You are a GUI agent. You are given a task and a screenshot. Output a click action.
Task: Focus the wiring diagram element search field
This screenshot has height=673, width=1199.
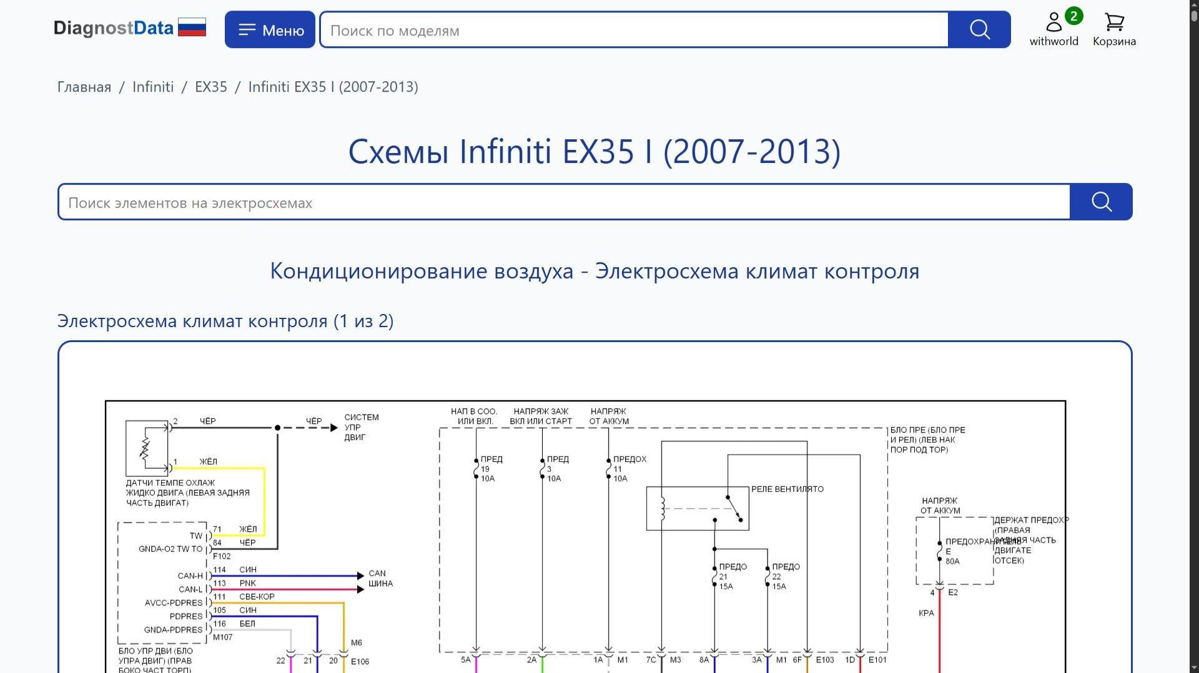(565, 202)
